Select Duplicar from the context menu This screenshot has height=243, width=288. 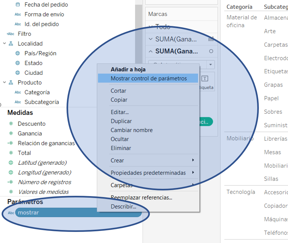121,121
